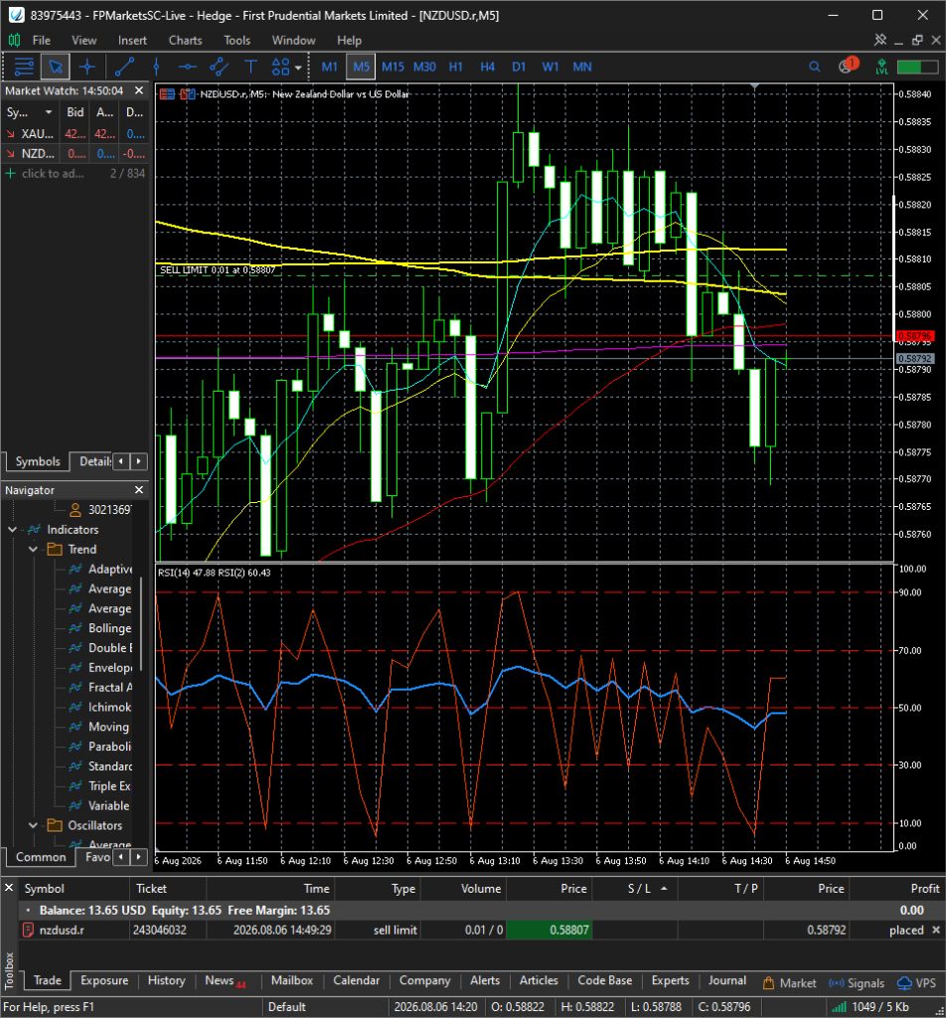
Task: Click the Signals broadcast icon
Action: [x=837, y=983]
